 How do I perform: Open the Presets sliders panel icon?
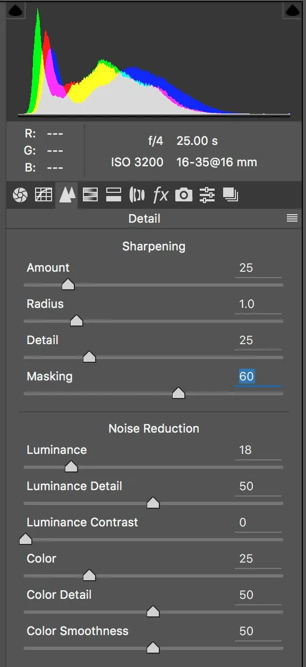click(x=207, y=195)
